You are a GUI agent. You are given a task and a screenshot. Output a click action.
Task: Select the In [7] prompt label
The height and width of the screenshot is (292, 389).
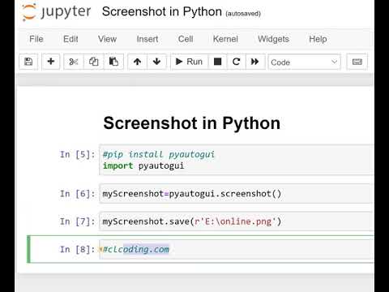pyautogui.click(x=77, y=221)
